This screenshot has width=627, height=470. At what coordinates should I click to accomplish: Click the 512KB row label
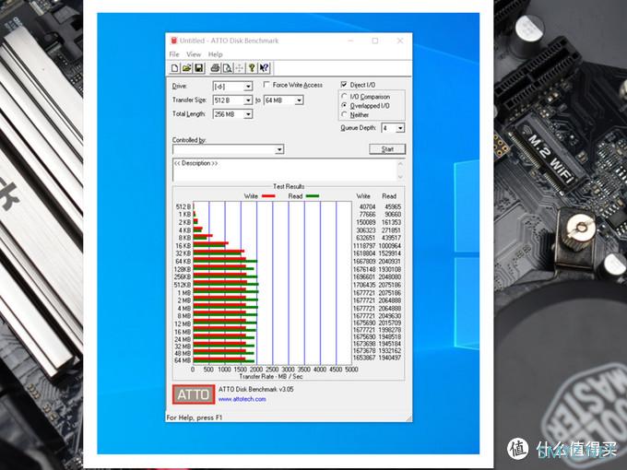coord(183,285)
